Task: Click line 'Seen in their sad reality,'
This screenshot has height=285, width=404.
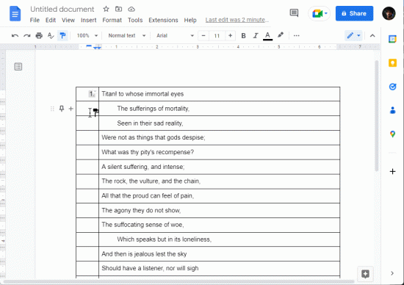Action: point(150,123)
